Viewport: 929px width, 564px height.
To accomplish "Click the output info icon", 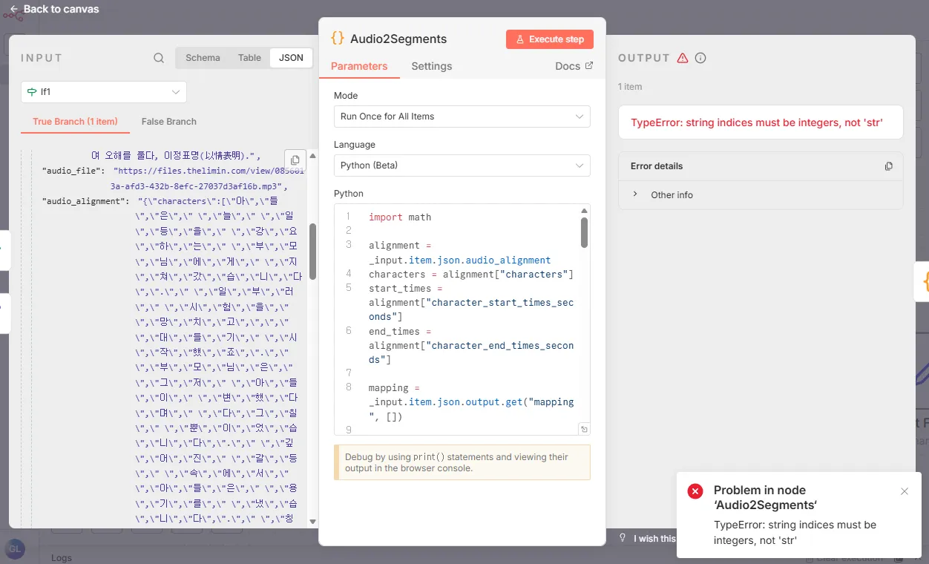I will point(700,58).
